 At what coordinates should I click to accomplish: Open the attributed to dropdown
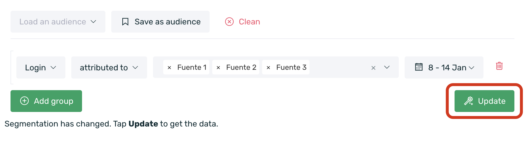click(x=109, y=67)
